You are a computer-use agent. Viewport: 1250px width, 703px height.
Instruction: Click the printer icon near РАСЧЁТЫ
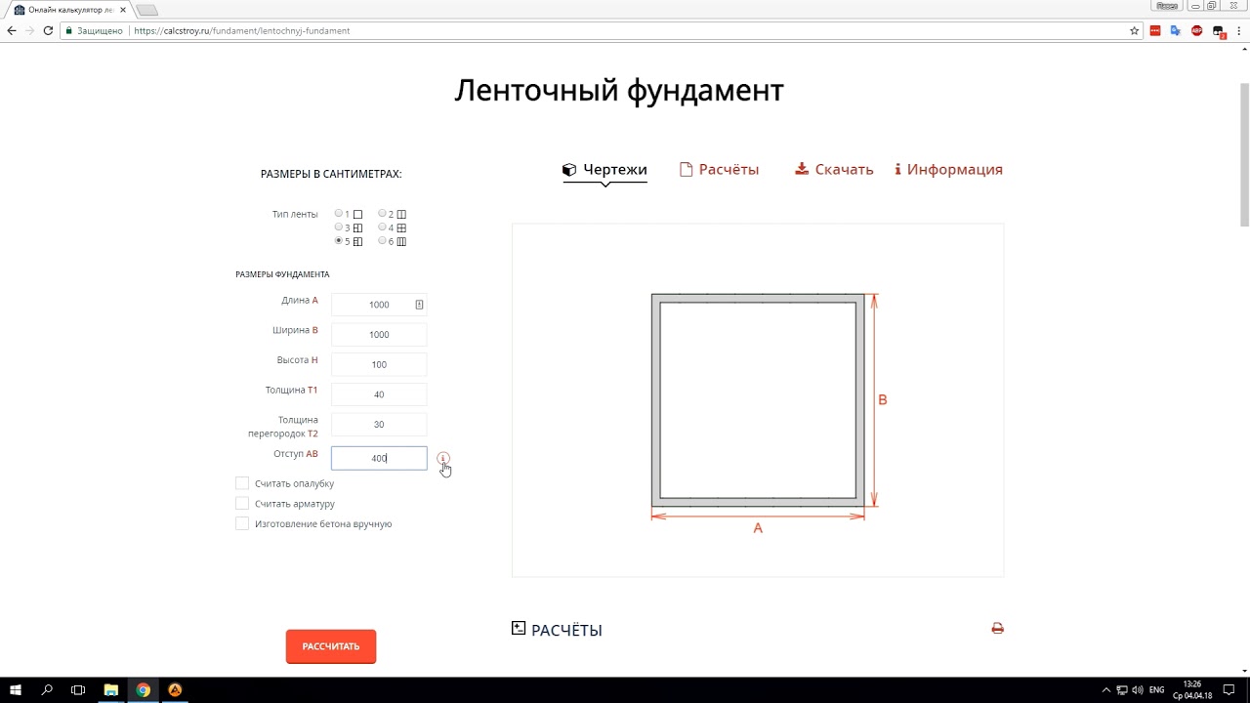(x=997, y=629)
